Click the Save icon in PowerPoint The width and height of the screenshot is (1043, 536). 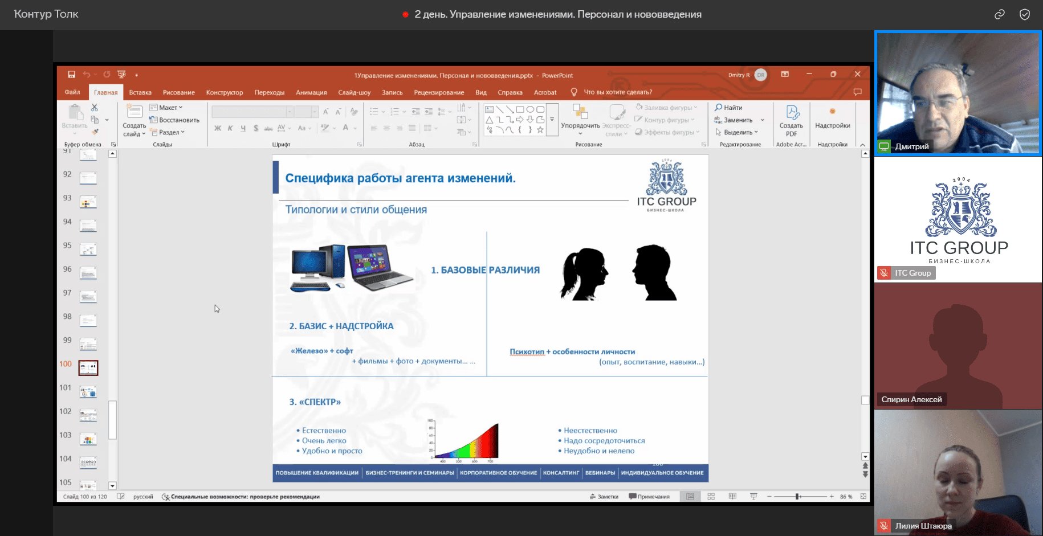[x=71, y=75]
